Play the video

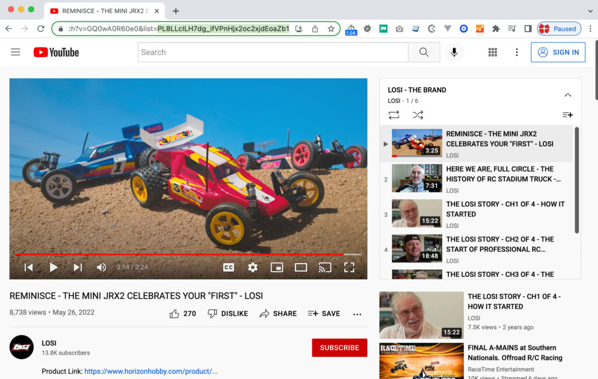tap(53, 268)
